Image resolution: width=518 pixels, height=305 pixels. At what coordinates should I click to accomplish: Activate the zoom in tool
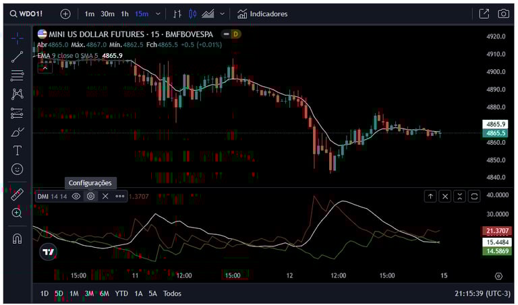click(x=17, y=213)
